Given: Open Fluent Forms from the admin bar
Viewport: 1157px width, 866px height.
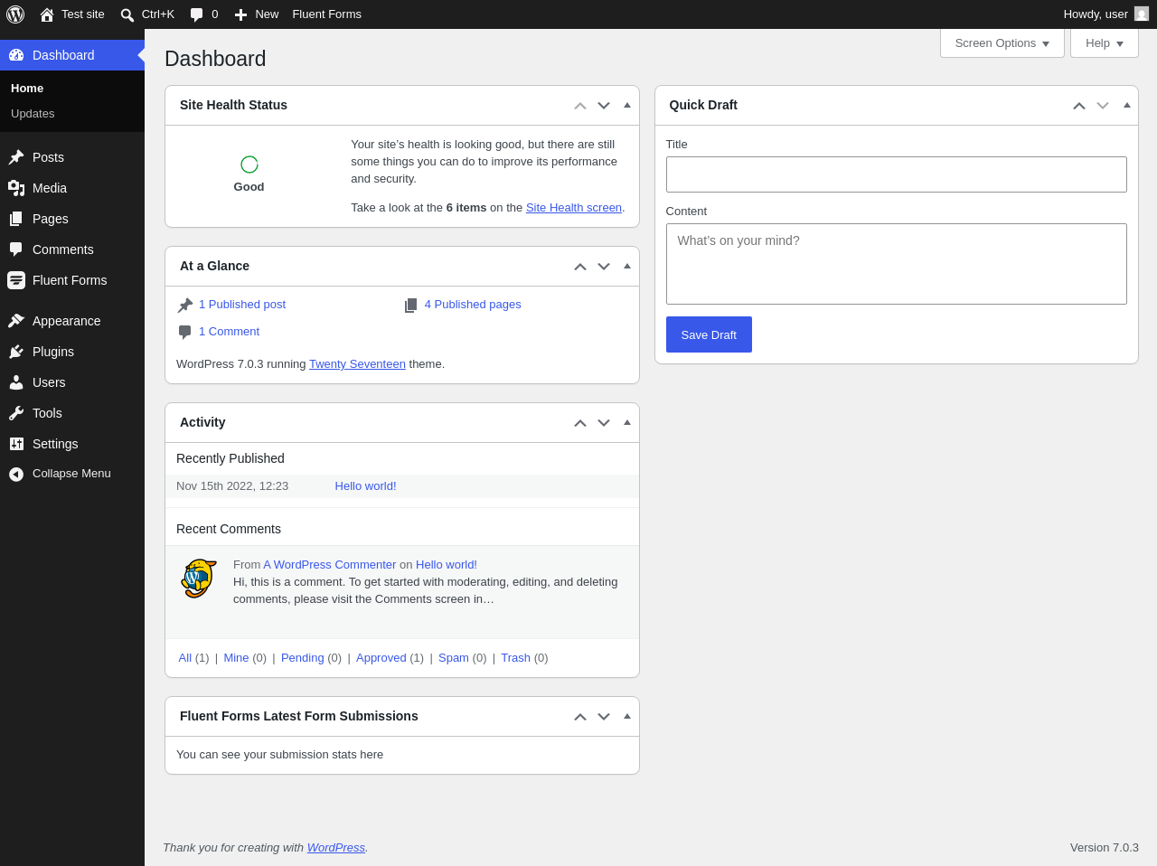Looking at the screenshot, I should click(x=327, y=14).
